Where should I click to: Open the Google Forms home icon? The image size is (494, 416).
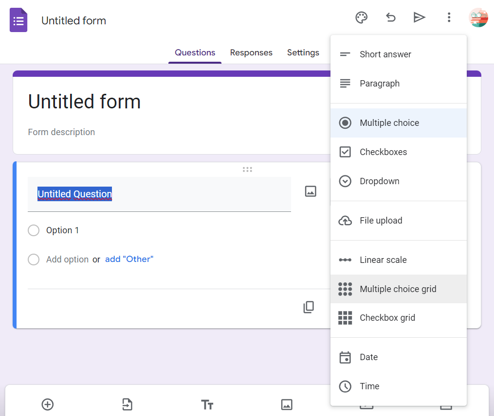point(18,20)
